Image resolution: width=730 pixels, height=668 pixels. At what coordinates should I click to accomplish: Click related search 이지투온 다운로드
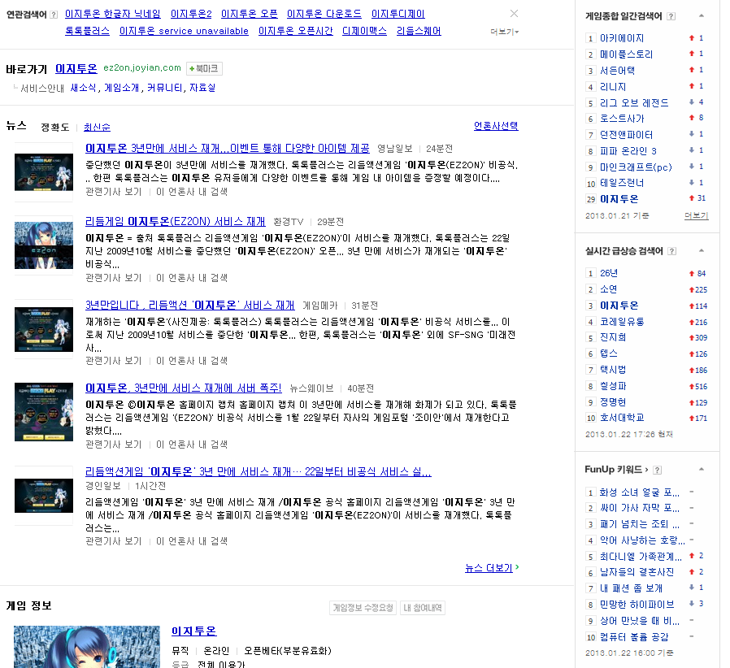324,14
